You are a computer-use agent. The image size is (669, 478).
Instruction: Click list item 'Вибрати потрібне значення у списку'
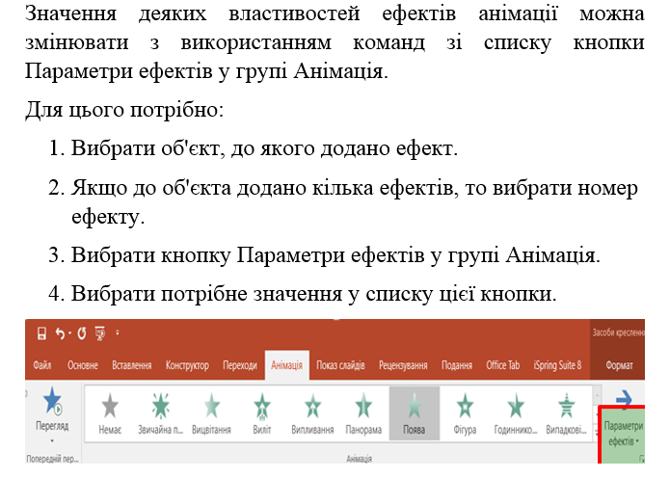point(313,293)
